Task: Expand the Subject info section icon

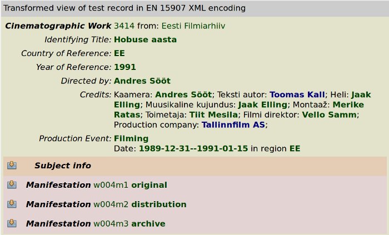Action: tap(12, 166)
